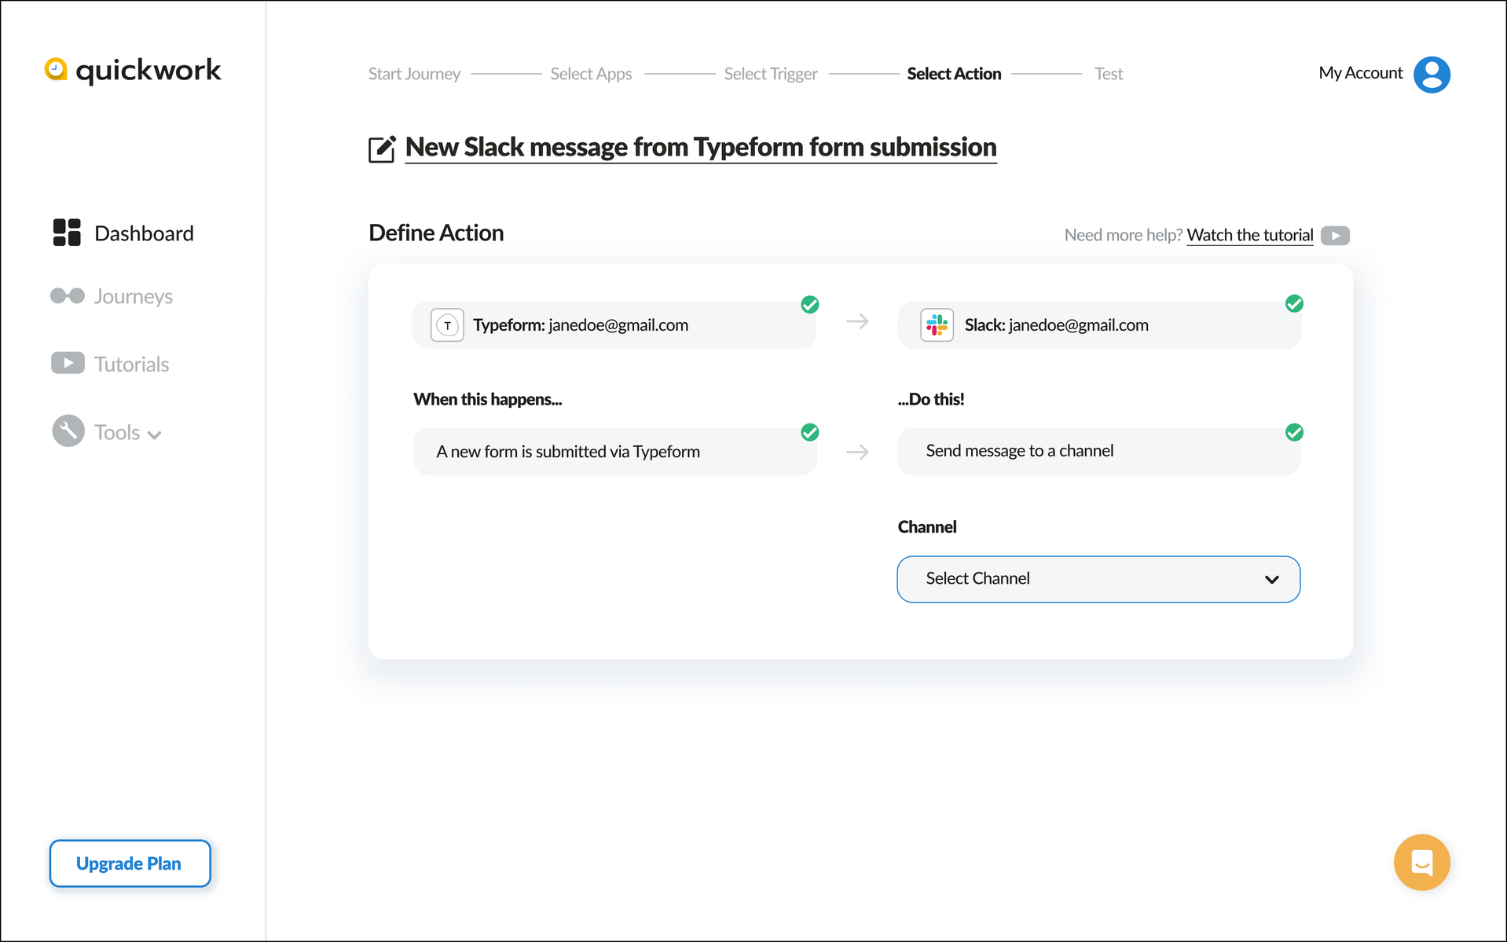The image size is (1507, 942).
Task: Click the 'Channel' label
Action: click(x=927, y=527)
